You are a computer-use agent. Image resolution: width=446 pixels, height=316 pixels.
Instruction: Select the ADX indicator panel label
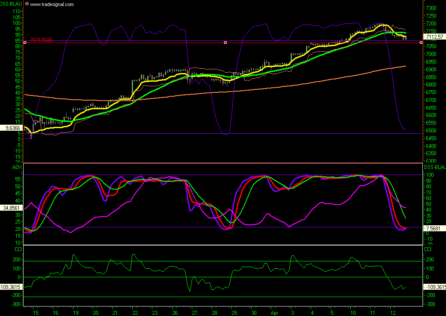(x=5, y=166)
